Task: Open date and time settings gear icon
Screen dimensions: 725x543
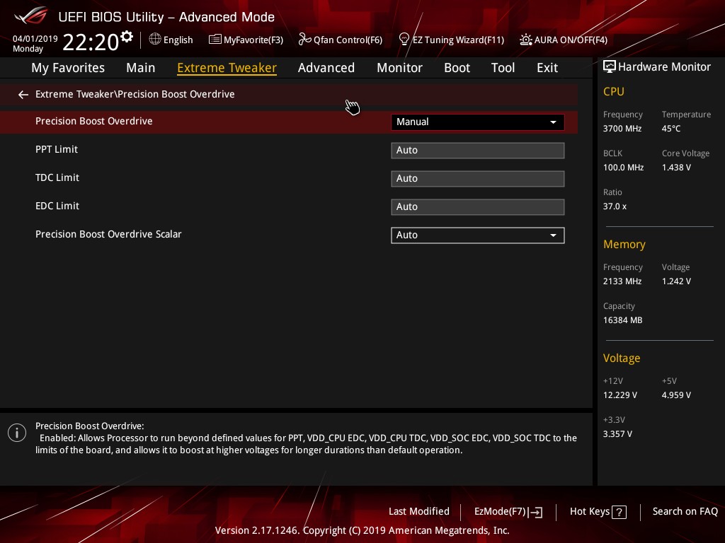Action: coord(127,37)
